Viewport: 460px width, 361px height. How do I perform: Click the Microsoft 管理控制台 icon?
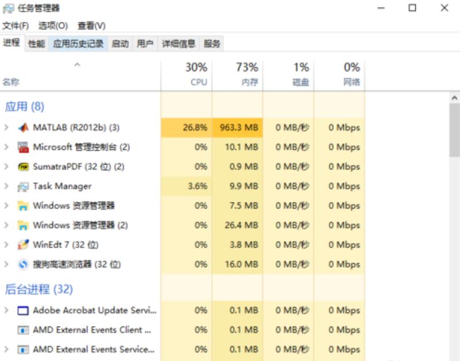click(23, 147)
